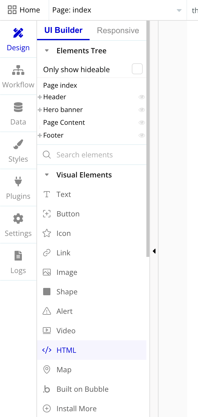Toggle visibility of the Hero banner

[x=142, y=110]
